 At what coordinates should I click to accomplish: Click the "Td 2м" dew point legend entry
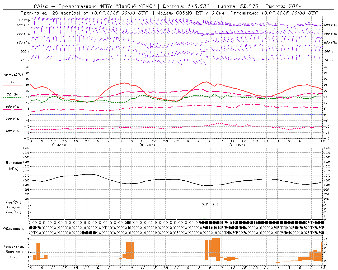pyautogui.click(x=12, y=94)
